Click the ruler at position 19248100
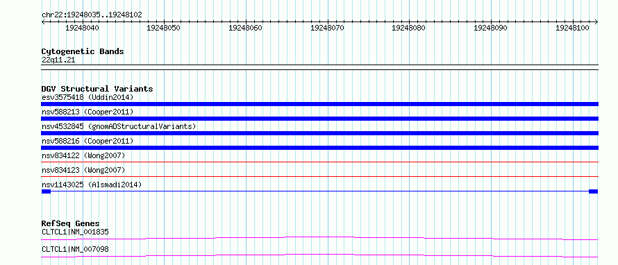 572,28
